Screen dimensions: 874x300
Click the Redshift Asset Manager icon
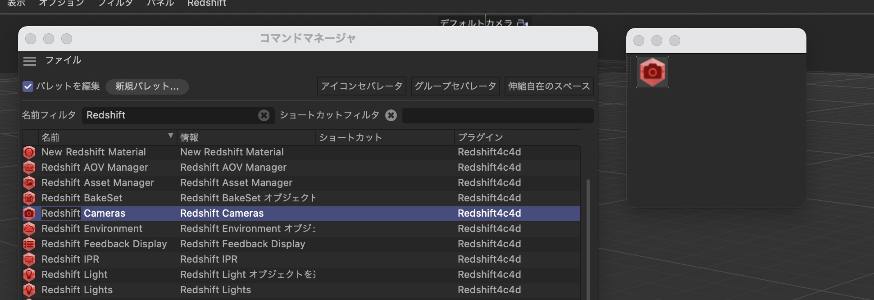coord(29,183)
